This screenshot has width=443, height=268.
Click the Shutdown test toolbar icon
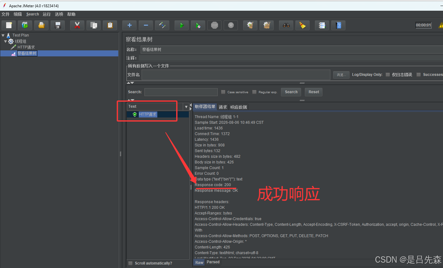(x=231, y=25)
